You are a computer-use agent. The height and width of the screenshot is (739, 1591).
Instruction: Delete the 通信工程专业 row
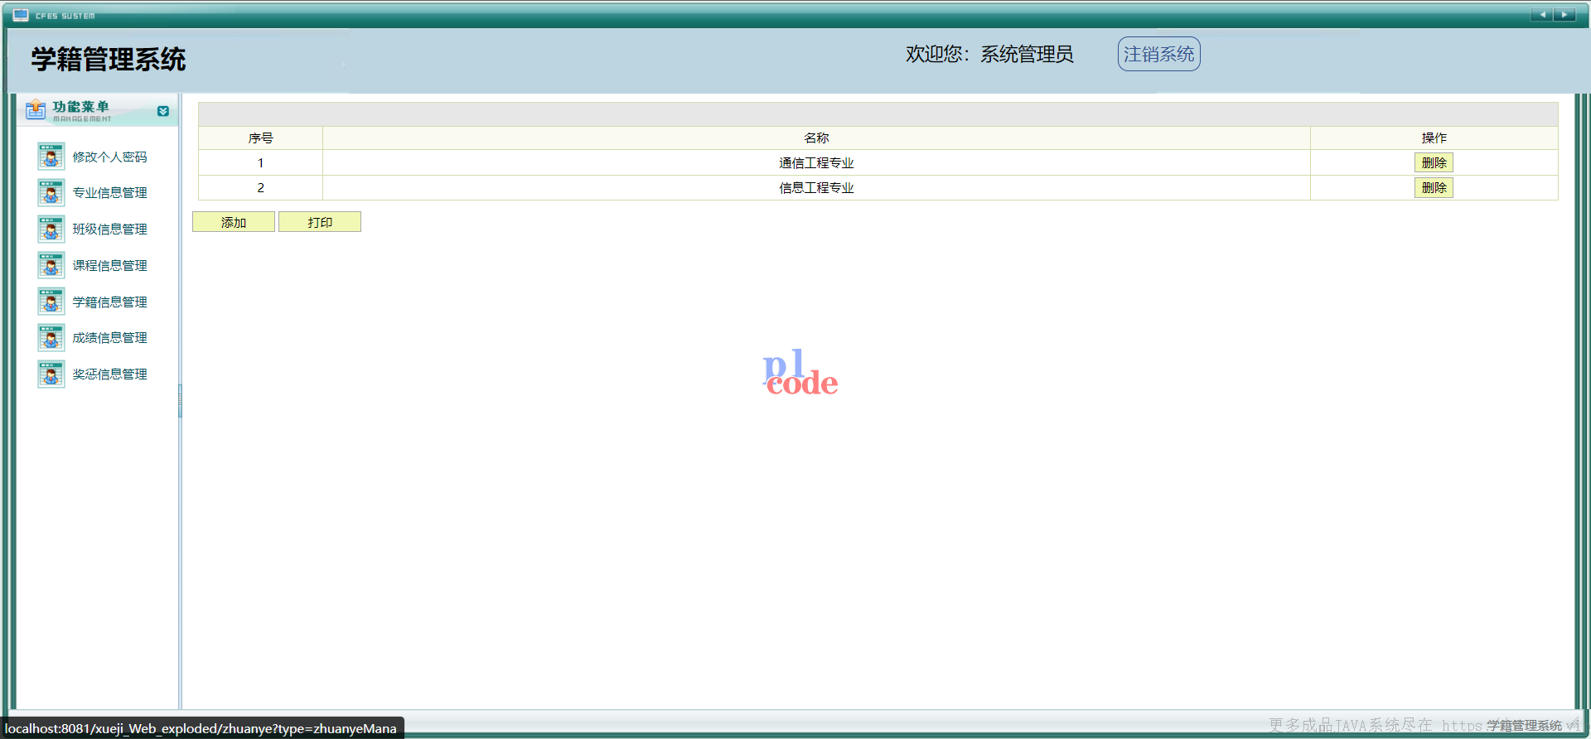pos(1434,163)
